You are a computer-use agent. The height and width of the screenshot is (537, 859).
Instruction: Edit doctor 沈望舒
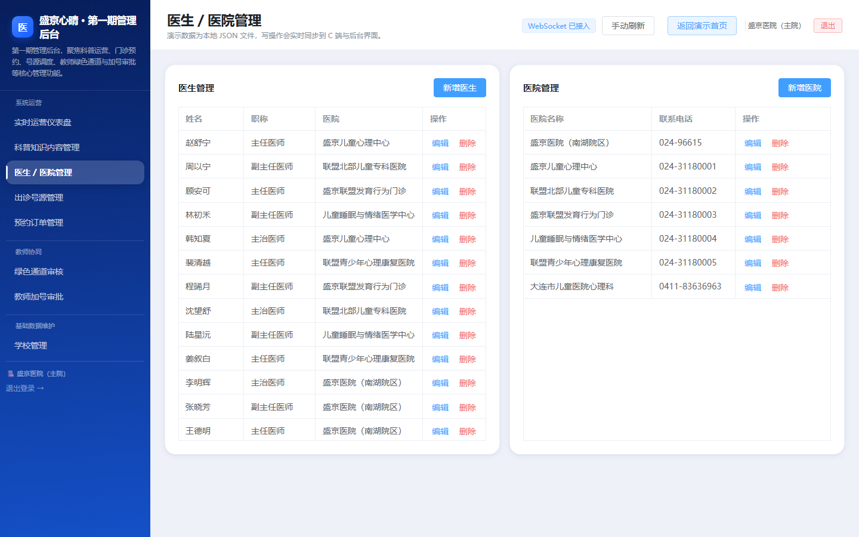pyautogui.click(x=440, y=311)
